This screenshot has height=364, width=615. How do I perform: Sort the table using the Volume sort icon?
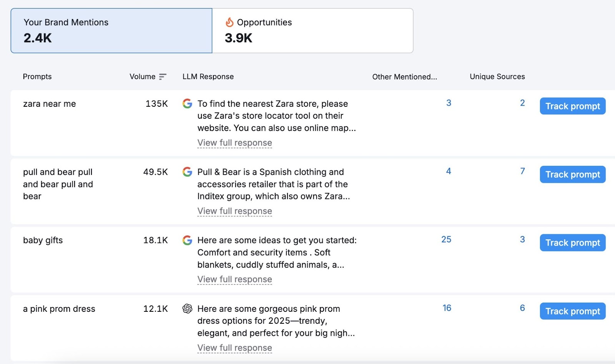(162, 76)
